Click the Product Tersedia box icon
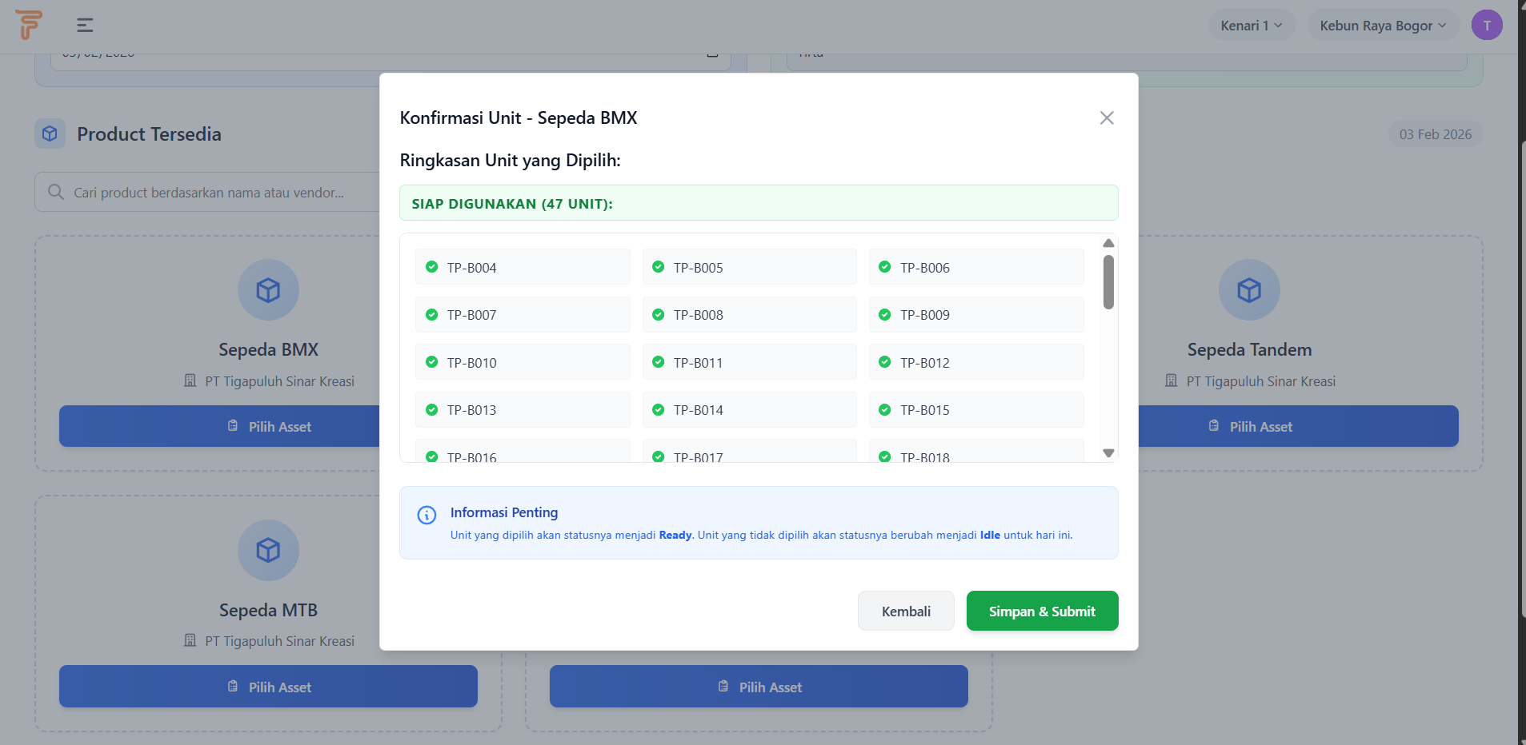 (50, 133)
